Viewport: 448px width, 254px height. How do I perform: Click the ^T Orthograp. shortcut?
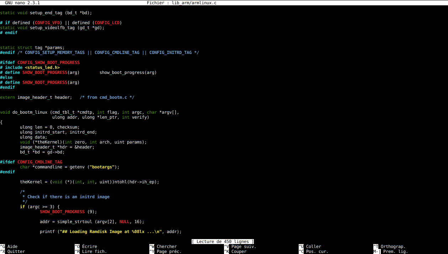[389, 247]
